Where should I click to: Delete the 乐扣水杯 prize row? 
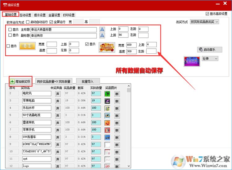(117, 108)
